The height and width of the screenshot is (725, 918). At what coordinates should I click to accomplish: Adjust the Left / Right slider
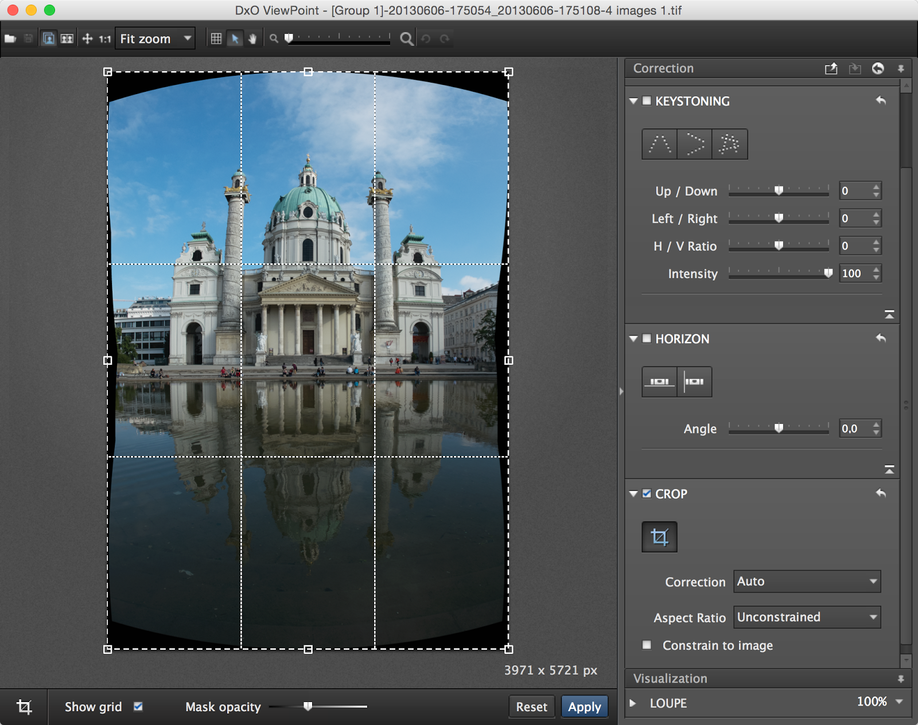[779, 219]
